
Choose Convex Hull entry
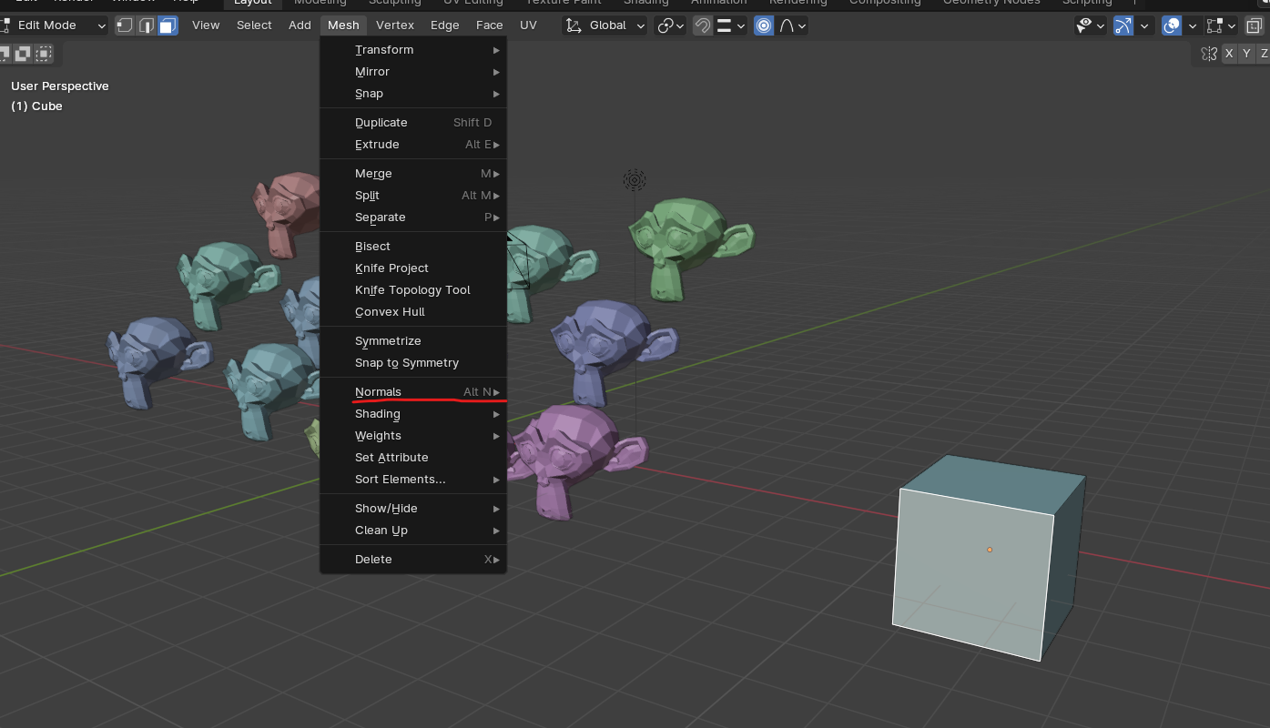click(x=413, y=312)
